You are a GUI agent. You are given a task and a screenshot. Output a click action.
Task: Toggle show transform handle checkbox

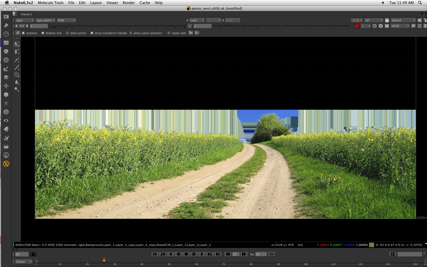92,33
